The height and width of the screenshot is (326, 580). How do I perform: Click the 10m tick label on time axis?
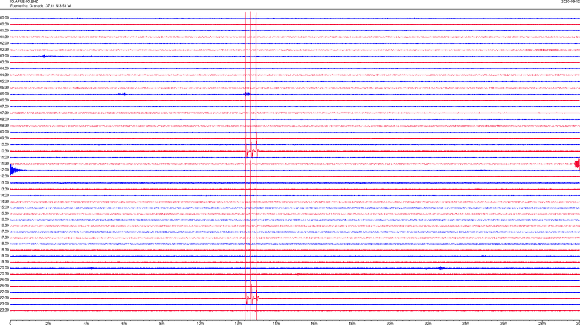[200, 324]
